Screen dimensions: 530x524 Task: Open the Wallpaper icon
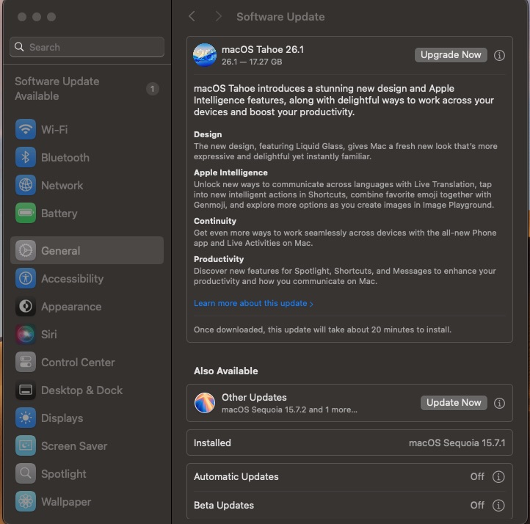26,502
